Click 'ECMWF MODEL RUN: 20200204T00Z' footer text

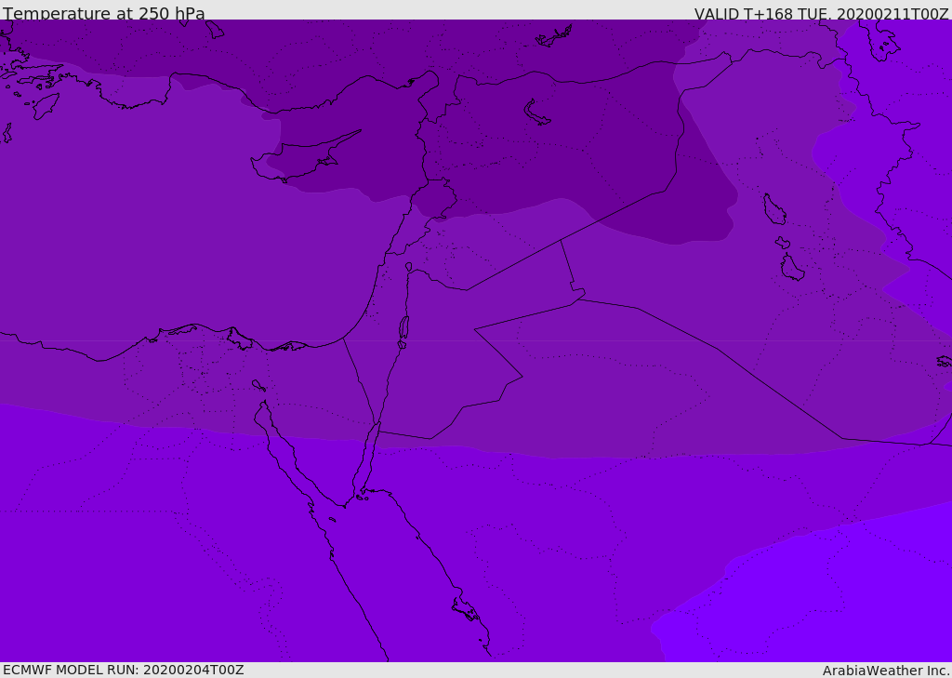click(124, 670)
